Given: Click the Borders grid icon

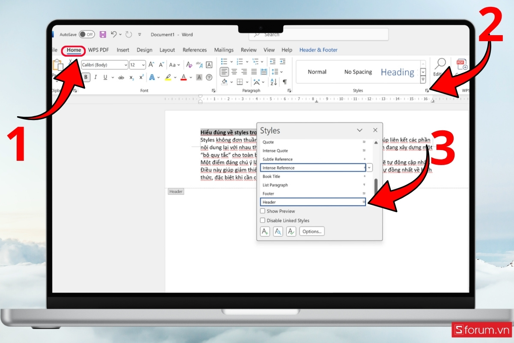Looking at the screenshot, I should [x=240, y=82].
